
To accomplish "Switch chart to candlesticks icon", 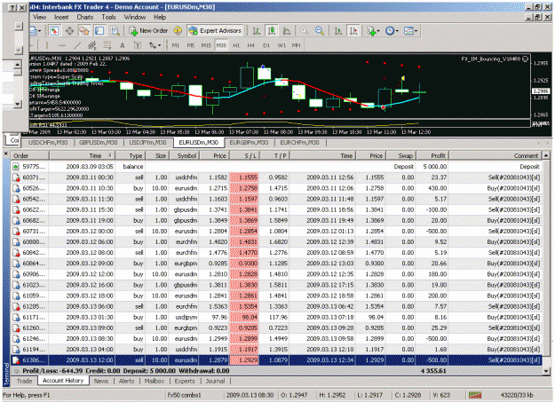I will [x=272, y=31].
